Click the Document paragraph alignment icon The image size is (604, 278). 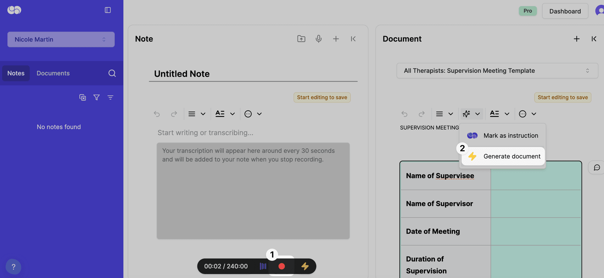[x=439, y=114]
